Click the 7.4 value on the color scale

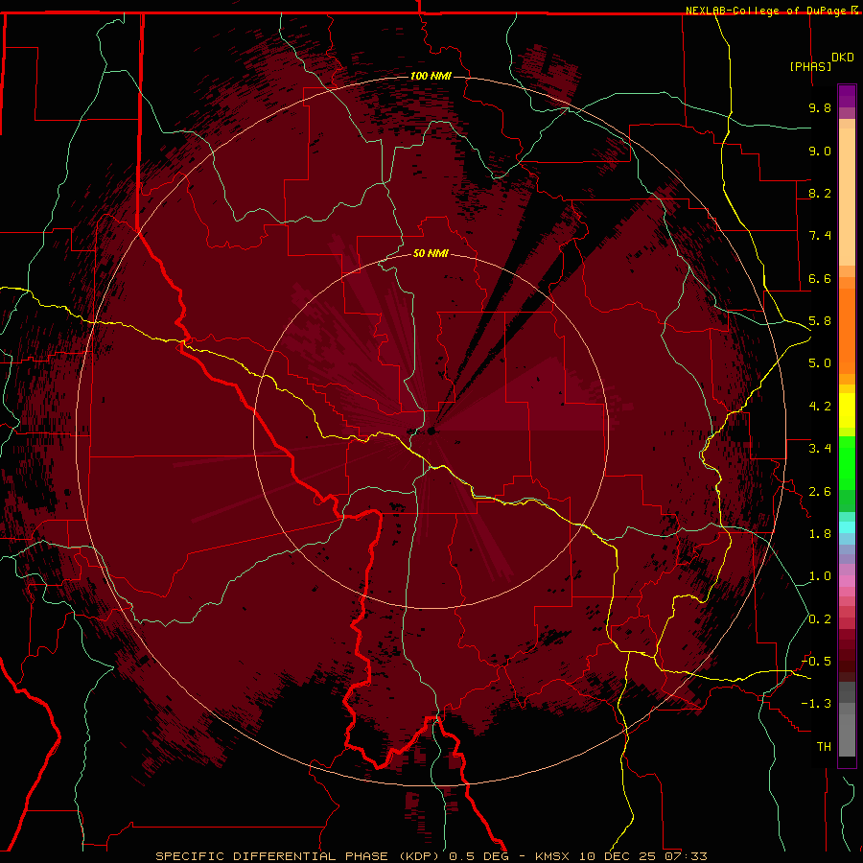click(820, 236)
